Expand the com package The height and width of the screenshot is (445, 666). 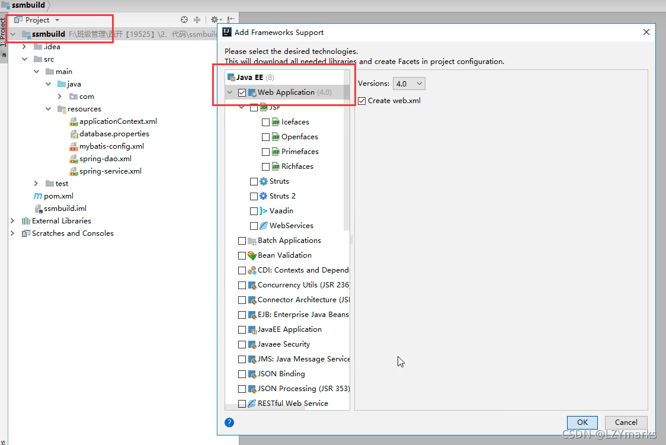click(x=60, y=97)
